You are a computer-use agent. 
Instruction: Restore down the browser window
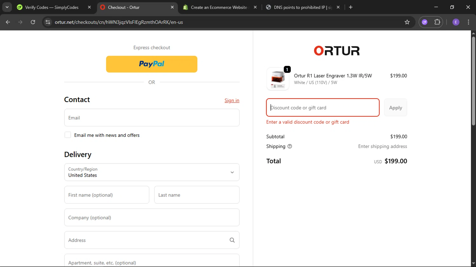(452, 7)
